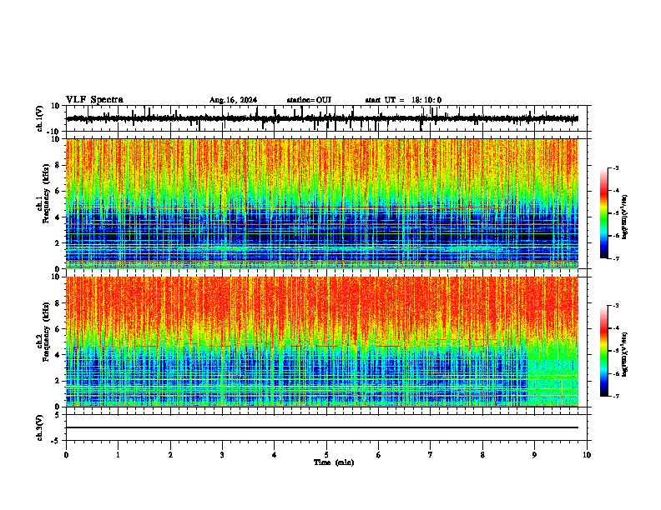Select the date label "Aug.16, 2024"
Screen dimensions: 661x510
233,100
